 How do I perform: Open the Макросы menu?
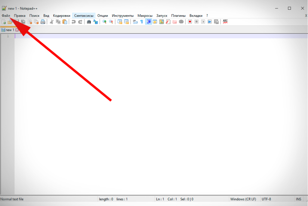[x=145, y=16]
